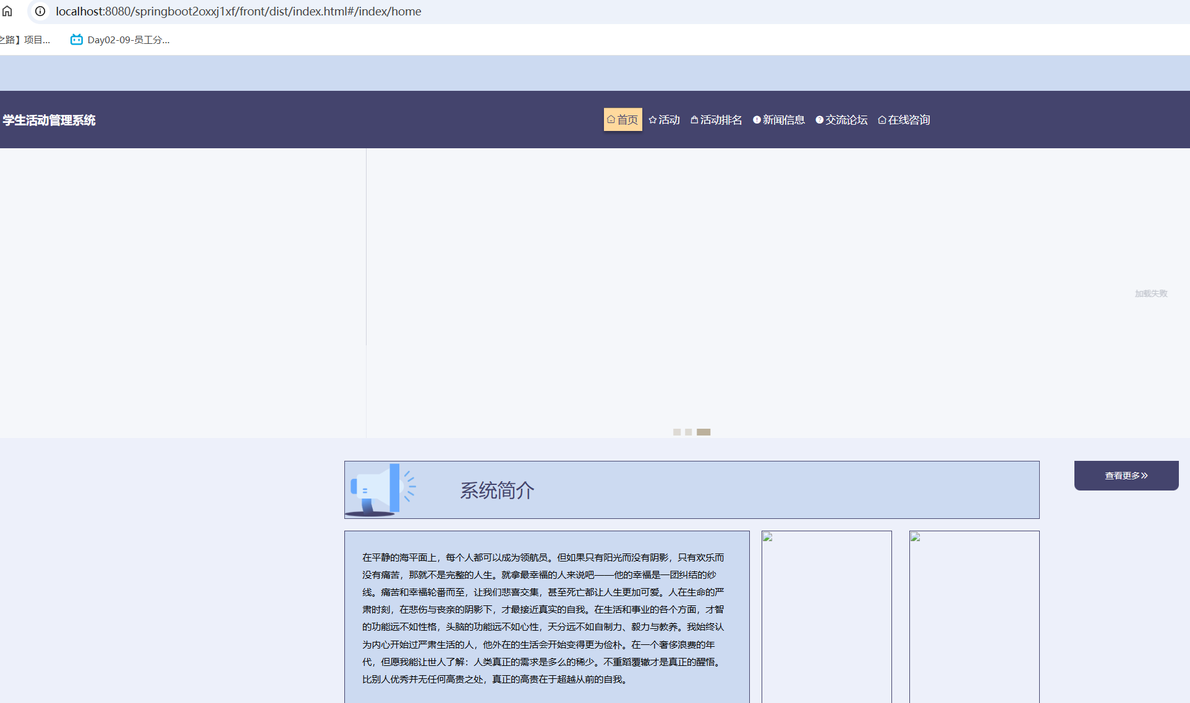The image size is (1190, 703).
Task: Open the 新闻信息 menu item
Action: coord(783,120)
